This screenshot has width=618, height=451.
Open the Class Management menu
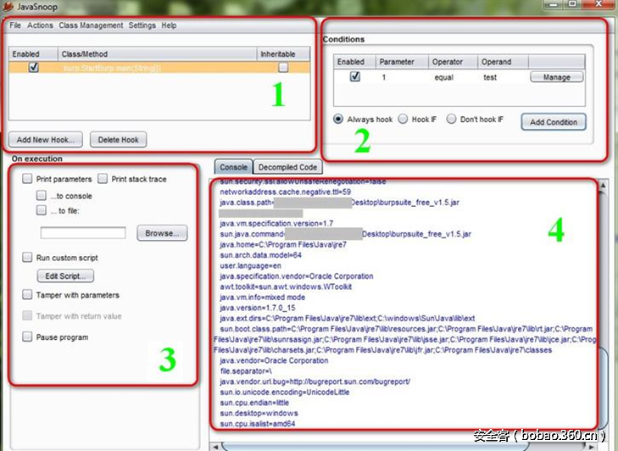[x=91, y=25]
